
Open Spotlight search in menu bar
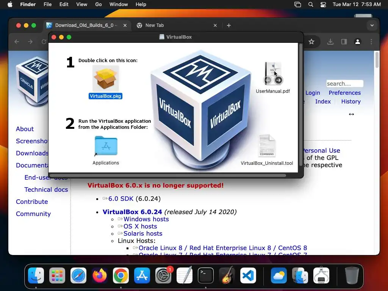pos(311,5)
